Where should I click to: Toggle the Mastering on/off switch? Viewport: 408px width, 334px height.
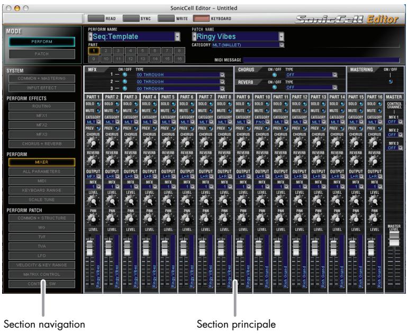click(x=391, y=82)
